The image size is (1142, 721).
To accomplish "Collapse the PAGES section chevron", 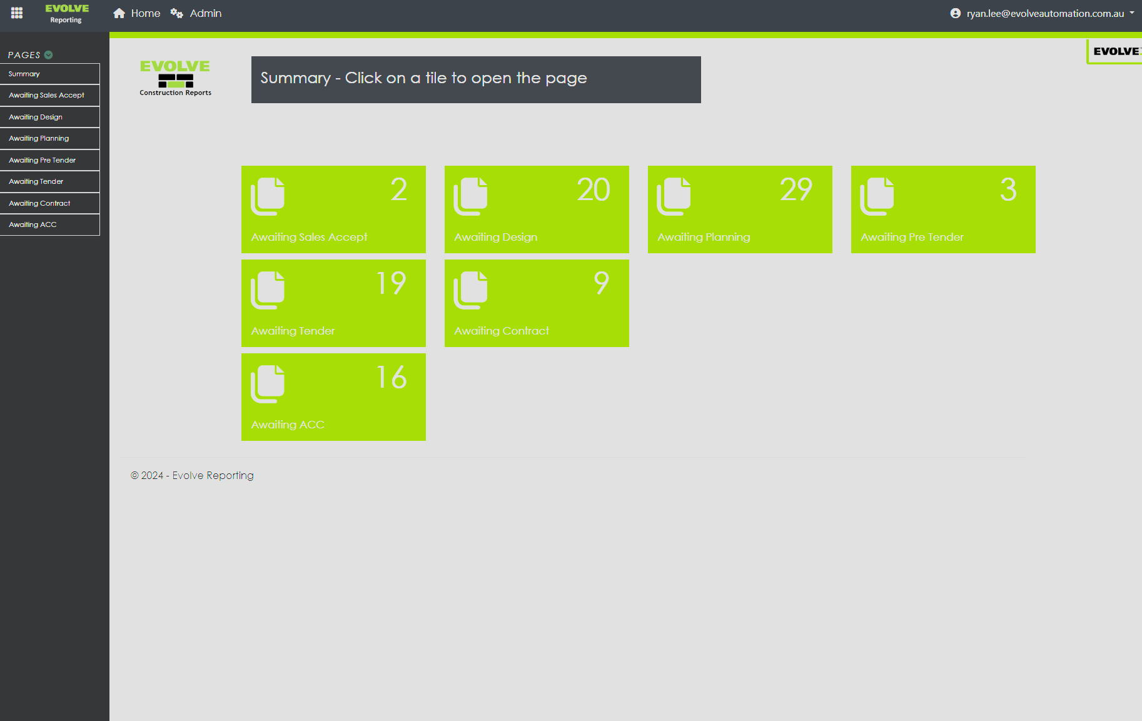I will [49, 55].
